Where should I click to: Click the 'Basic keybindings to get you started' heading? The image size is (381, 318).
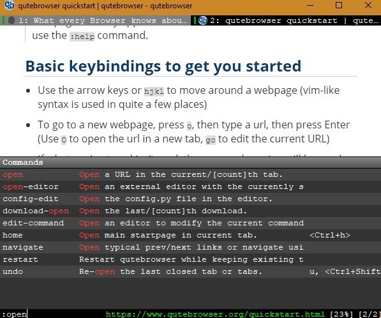(163, 66)
